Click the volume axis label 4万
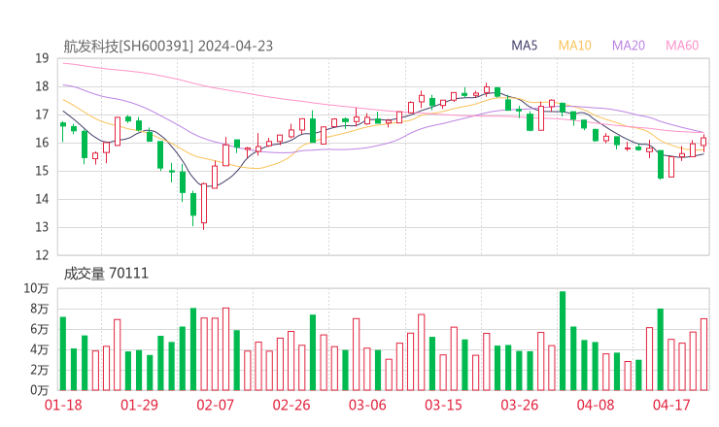719x427 pixels. (40, 349)
